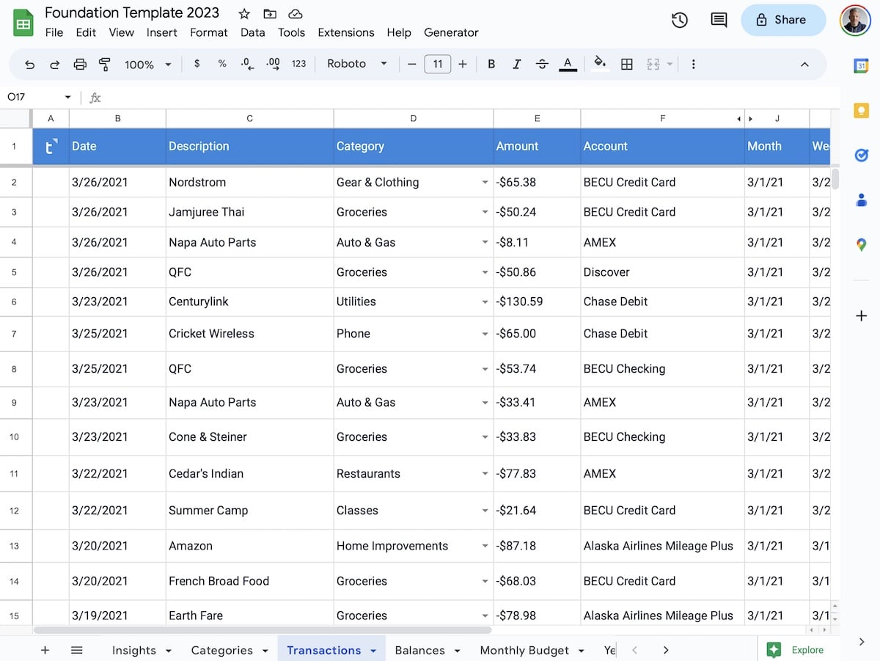Open category dropdown for Summer Camp row
Image resolution: width=880 pixels, height=661 pixels.
[485, 511]
